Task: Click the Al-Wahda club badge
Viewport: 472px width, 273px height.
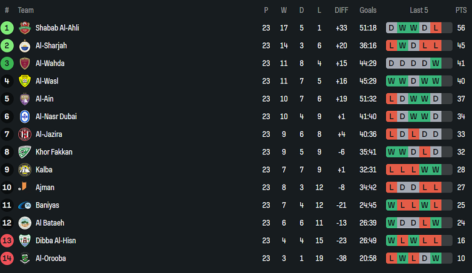Action: (25, 63)
